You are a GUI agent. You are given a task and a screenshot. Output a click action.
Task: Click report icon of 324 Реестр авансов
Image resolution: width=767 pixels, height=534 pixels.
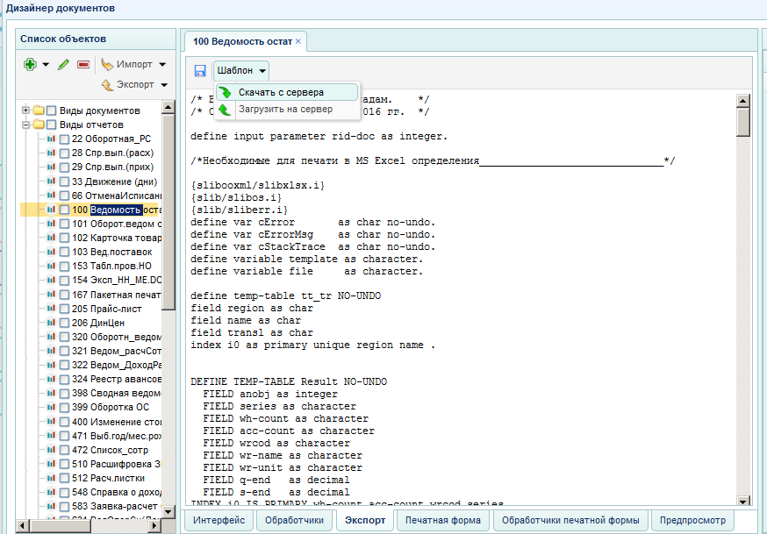(51, 379)
